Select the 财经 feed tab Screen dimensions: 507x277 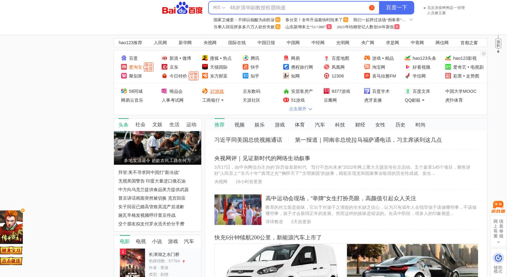pyautogui.click(x=360, y=125)
